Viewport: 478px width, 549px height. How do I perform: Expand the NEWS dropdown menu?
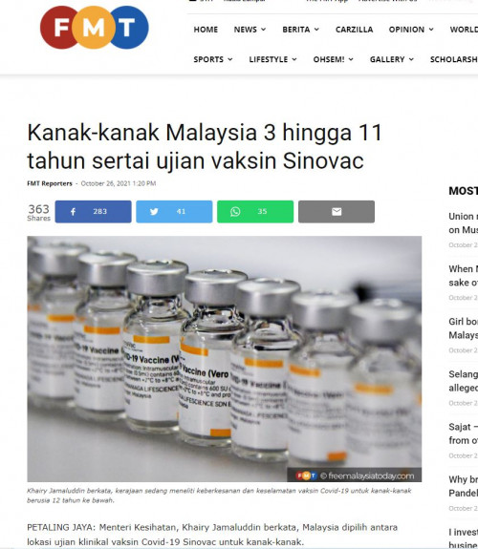[x=250, y=30]
